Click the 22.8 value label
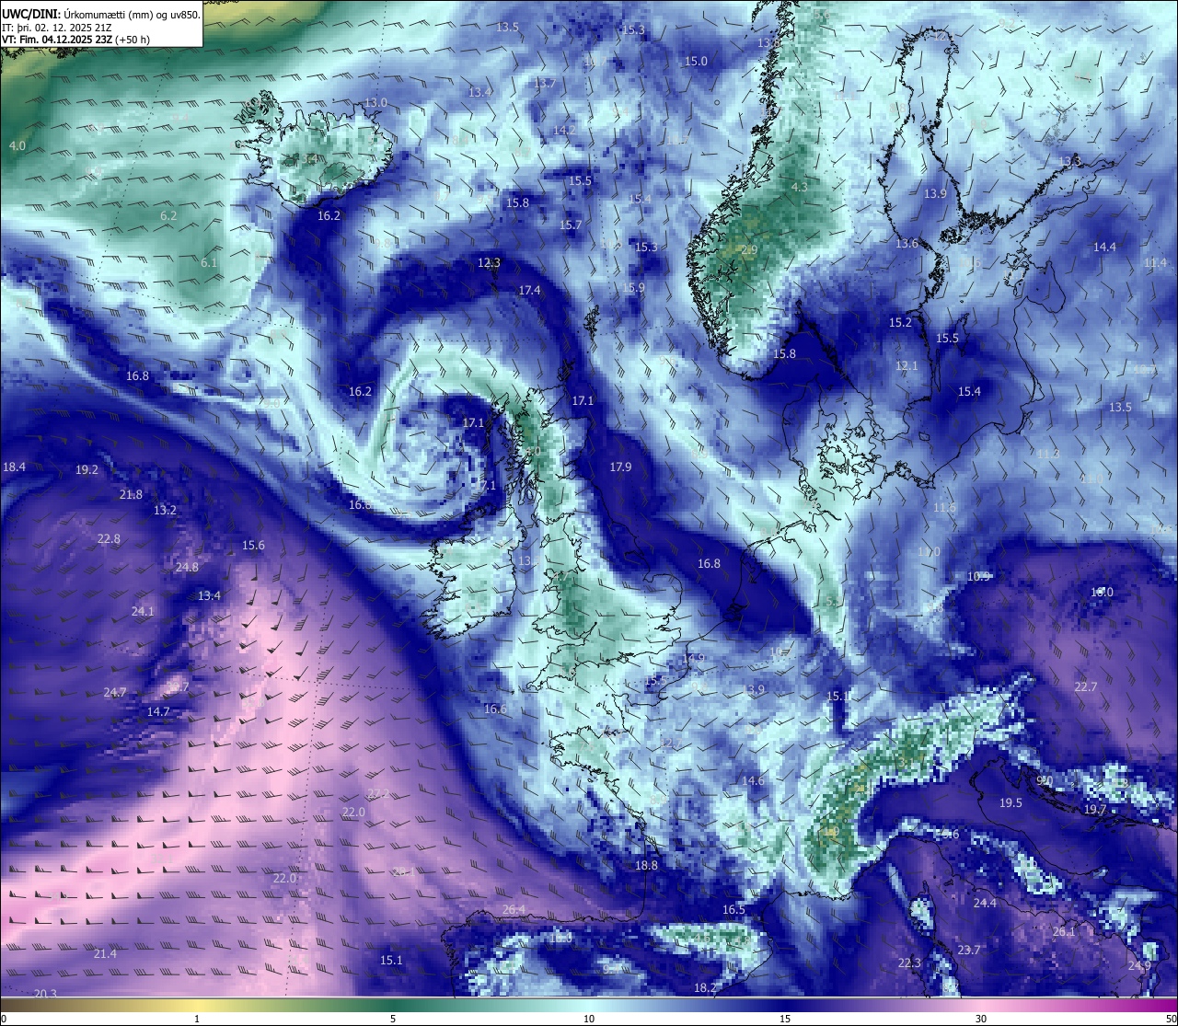The width and height of the screenshot is (1178, 1026). [x=109, y=539]
